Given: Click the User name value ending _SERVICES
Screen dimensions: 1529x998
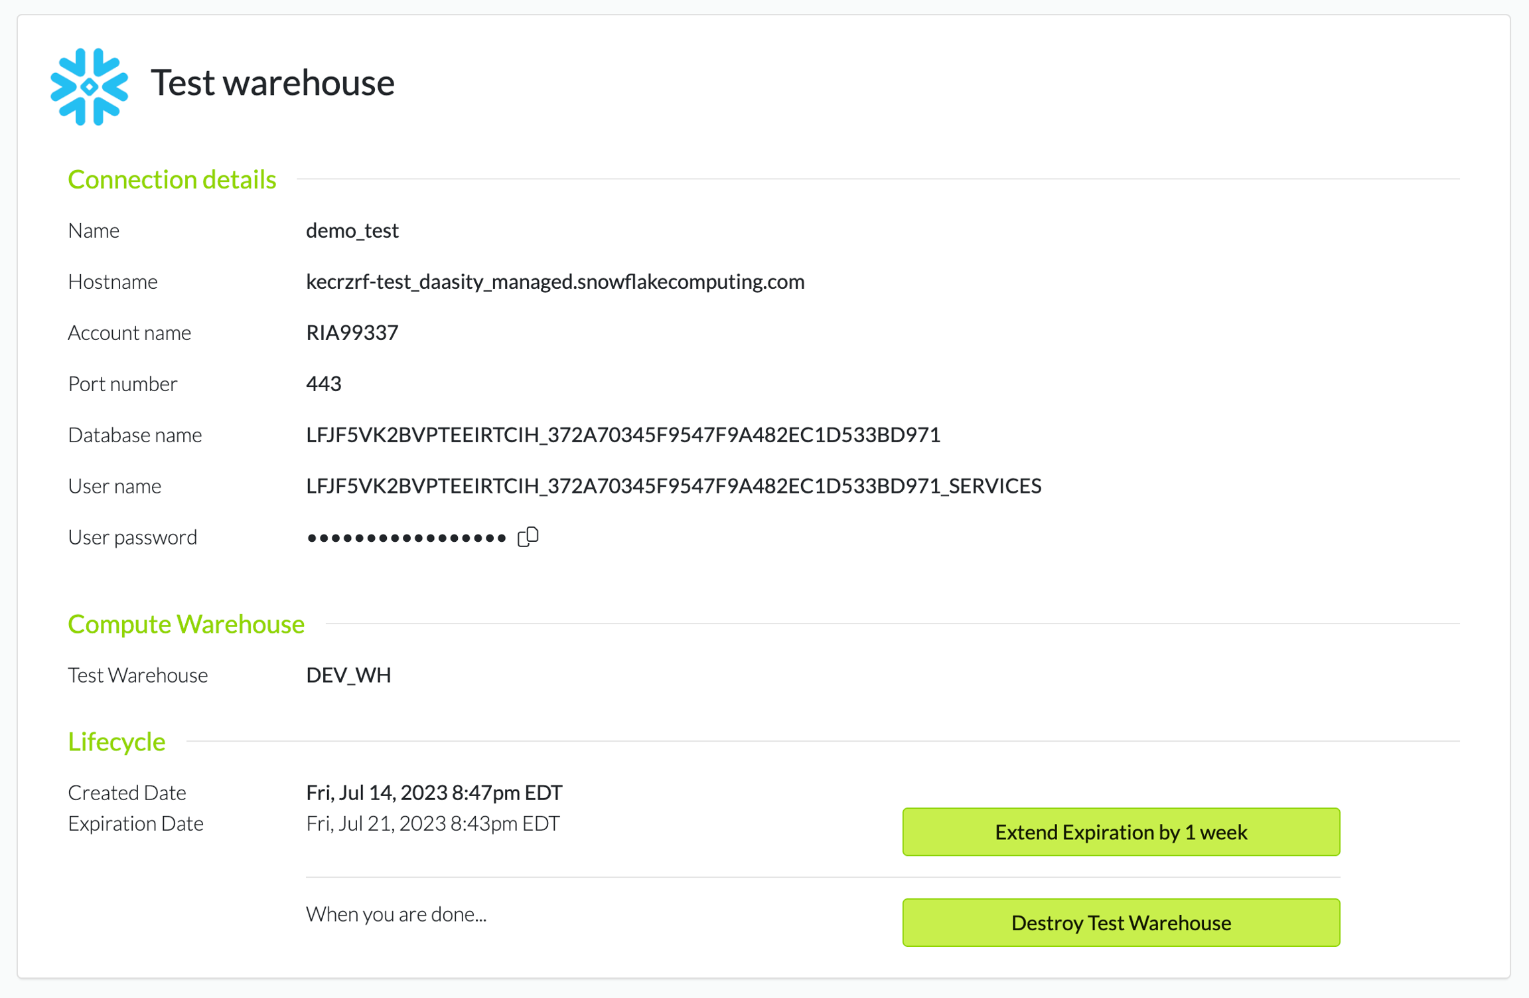Looking at the screenshot, I should click(673, 486).
